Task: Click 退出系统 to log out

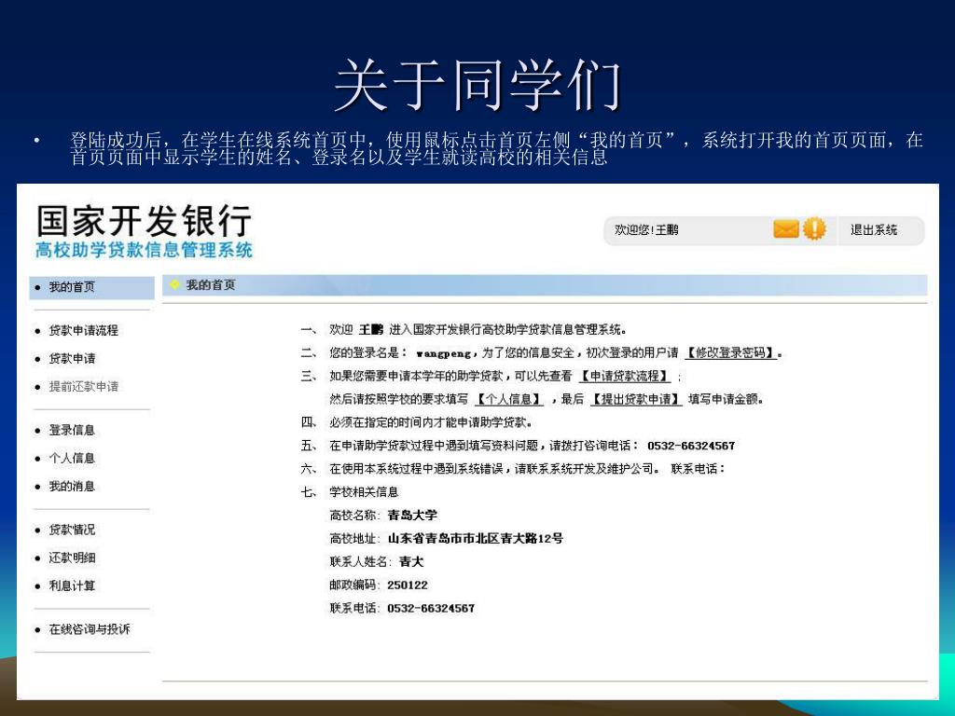Action: click(873, 230)
